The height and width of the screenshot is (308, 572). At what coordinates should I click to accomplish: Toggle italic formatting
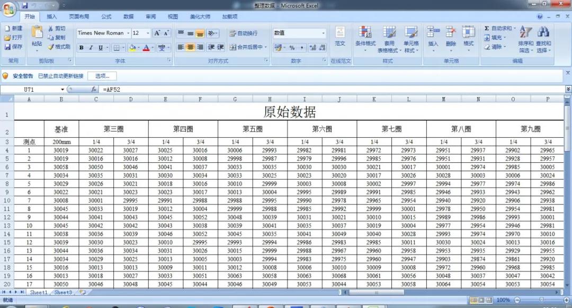click(x=91, y=48)
